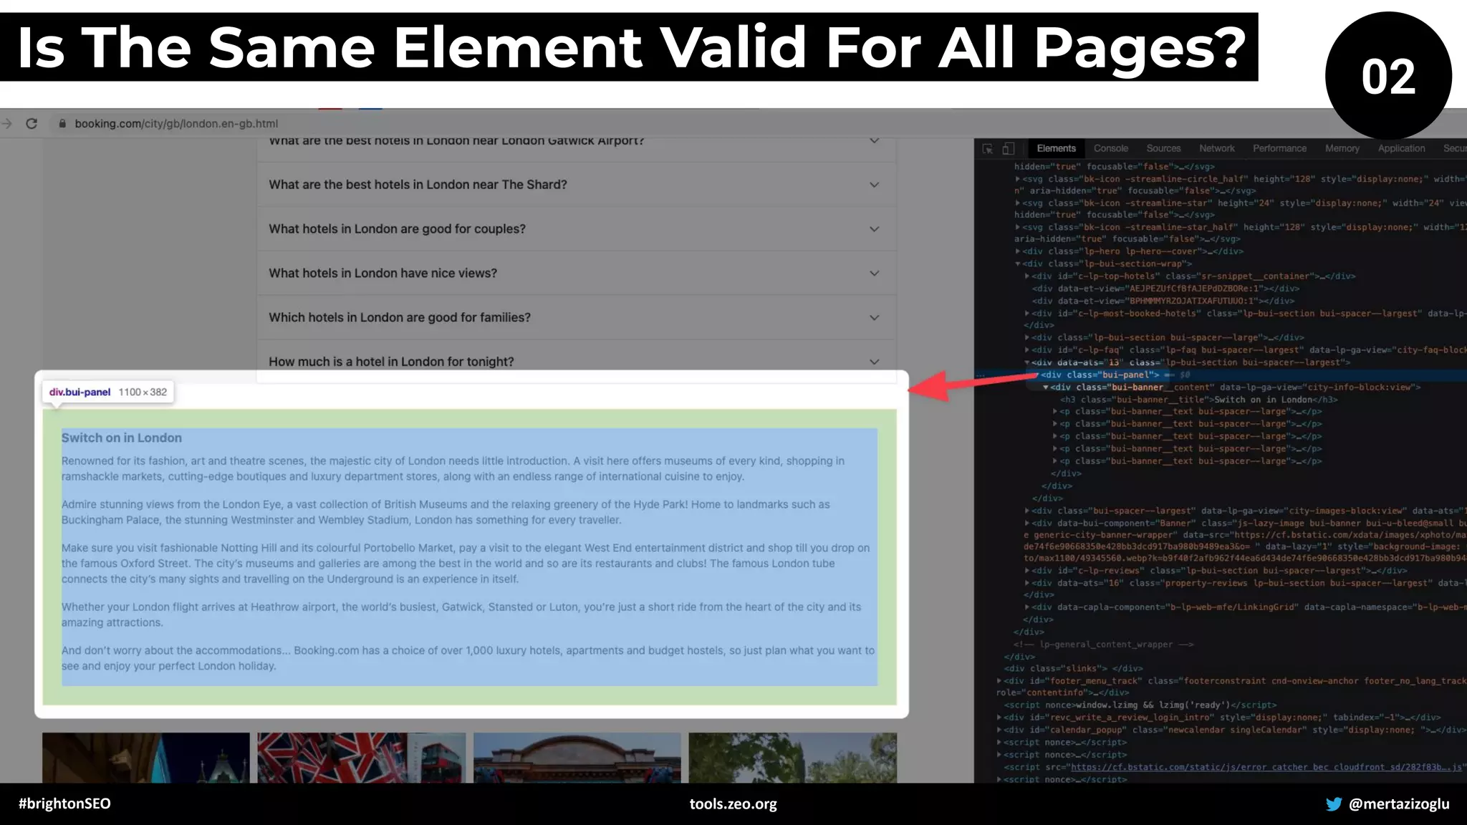Select the h3 bui-banner__title node
Image resolution: width=1467 pixels, height=825 pixels.
coord(1198,400)
